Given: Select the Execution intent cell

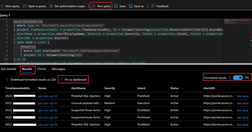Looking at the screenshot, I should click(x=144, y=103).
